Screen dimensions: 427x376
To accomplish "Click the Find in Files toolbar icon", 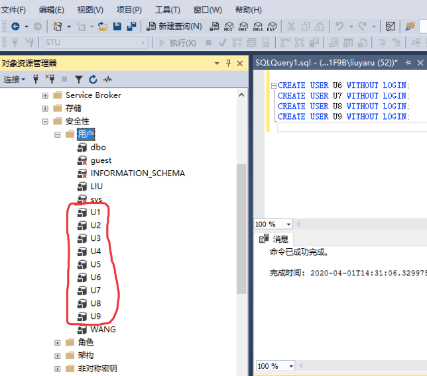I will tap(410, 26).
